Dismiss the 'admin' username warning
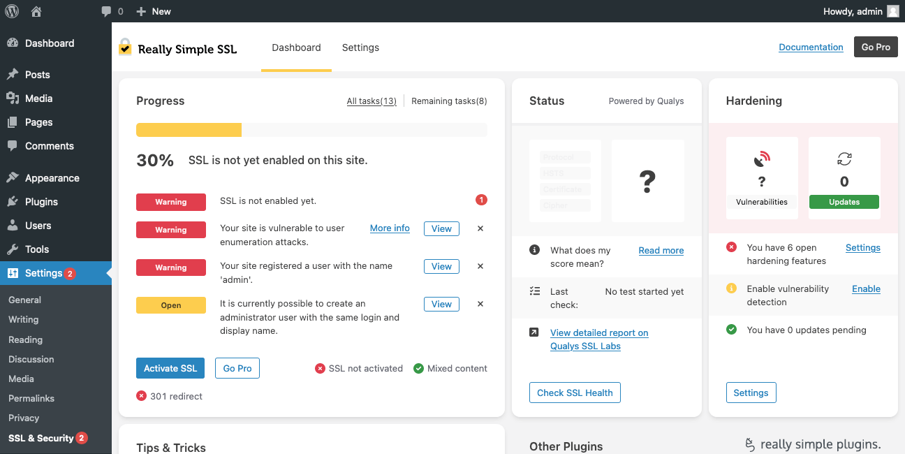 480,266
